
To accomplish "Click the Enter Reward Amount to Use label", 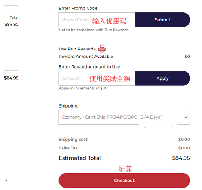I will click(x=89, y=67).
